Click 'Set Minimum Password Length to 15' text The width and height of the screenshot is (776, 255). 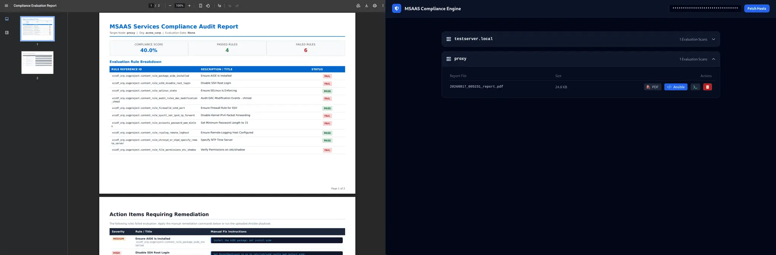click(x=224, y=123)
